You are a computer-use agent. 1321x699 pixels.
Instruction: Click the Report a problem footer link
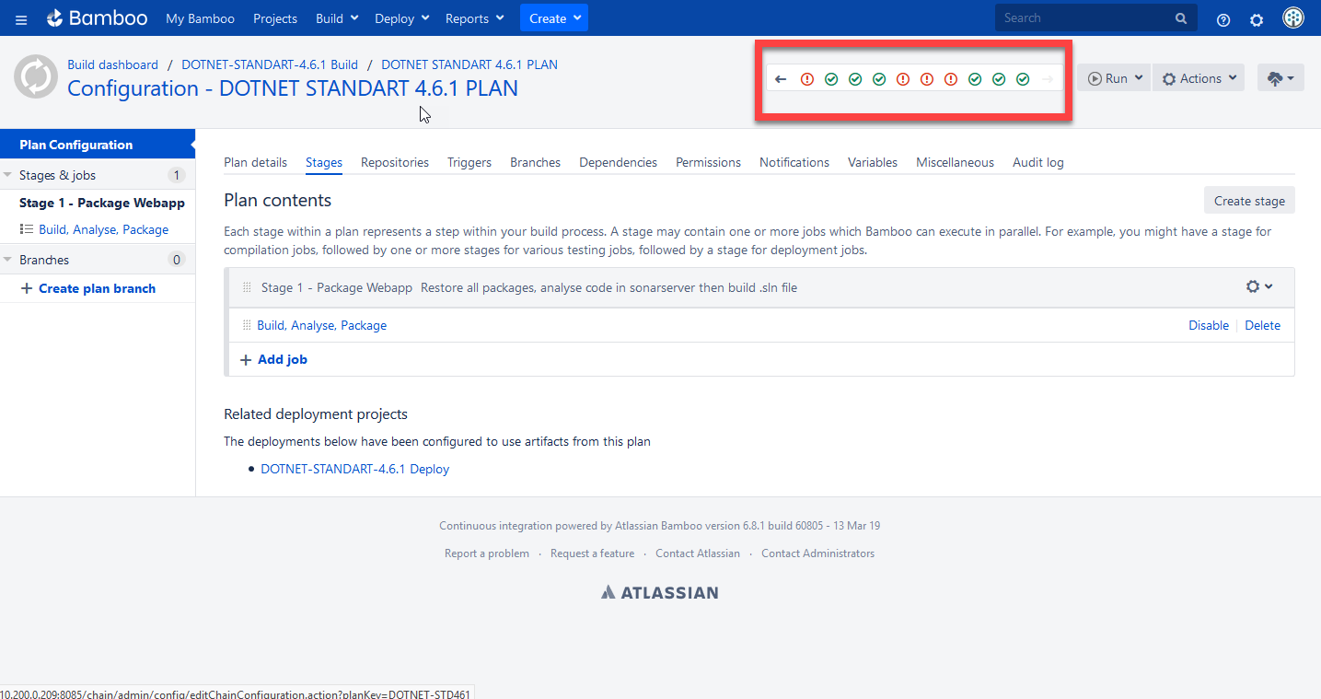pos(487,553)
